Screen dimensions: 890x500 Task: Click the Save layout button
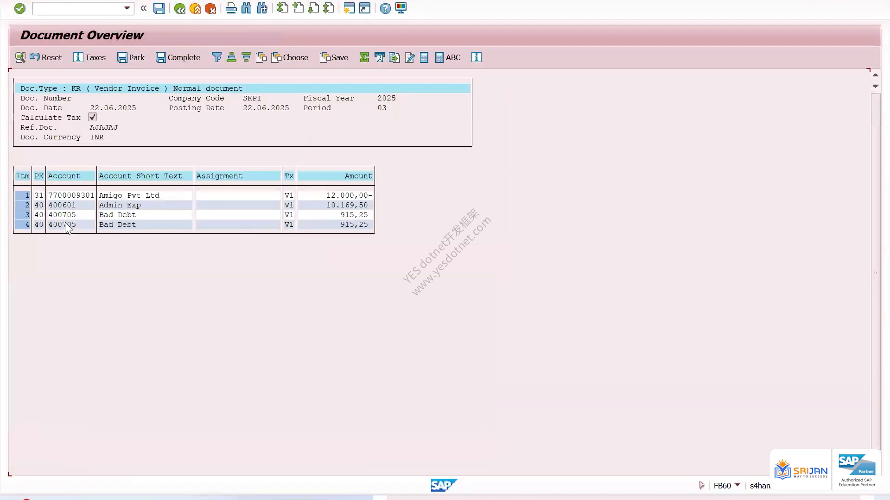click(334, 57)
